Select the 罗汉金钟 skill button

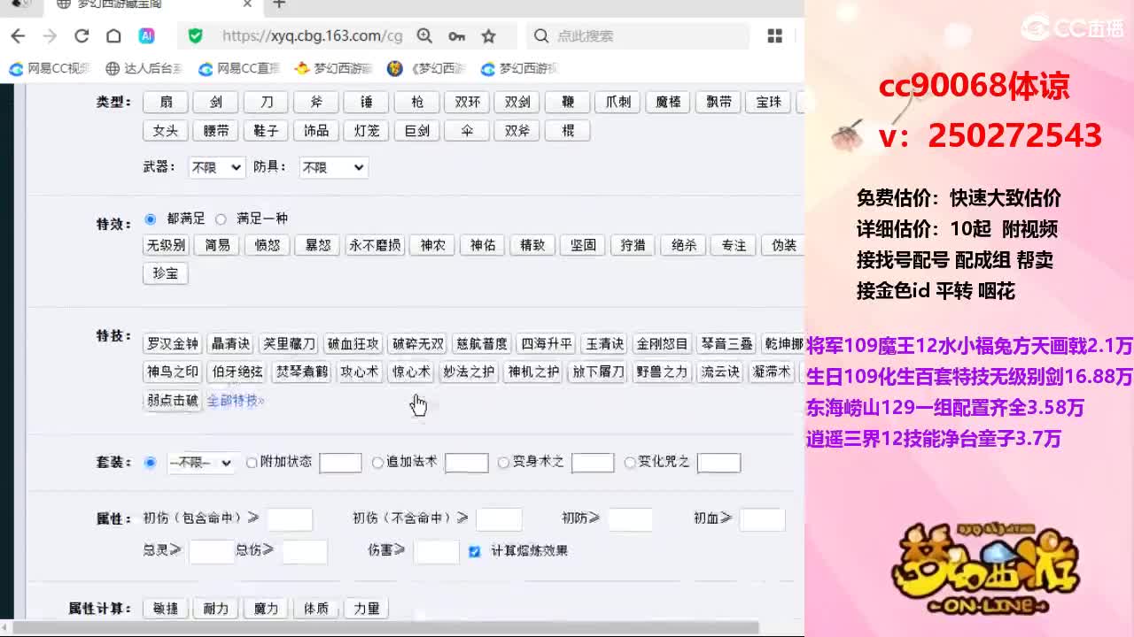[173, 344]
